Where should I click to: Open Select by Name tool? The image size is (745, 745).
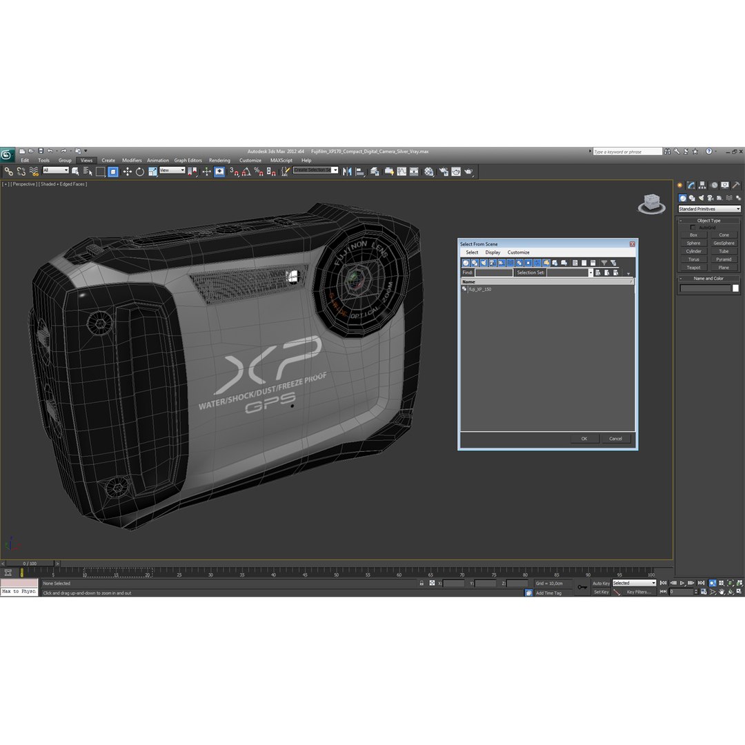click(88, 172)
